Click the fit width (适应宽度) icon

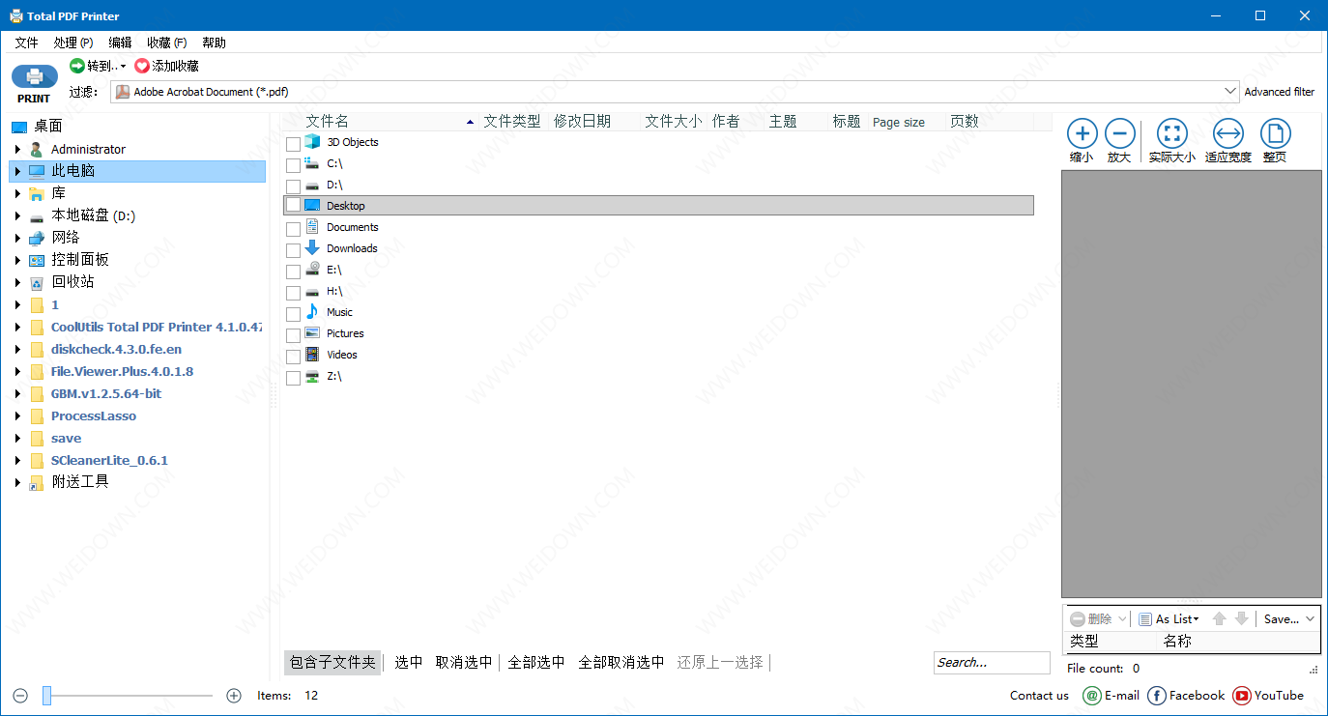[x=1228, y=133]
